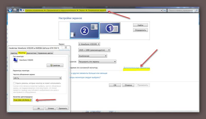Open the Экран display selector dropdown
206x119 pixels.
pyautogui.click(x=89, y=44)
